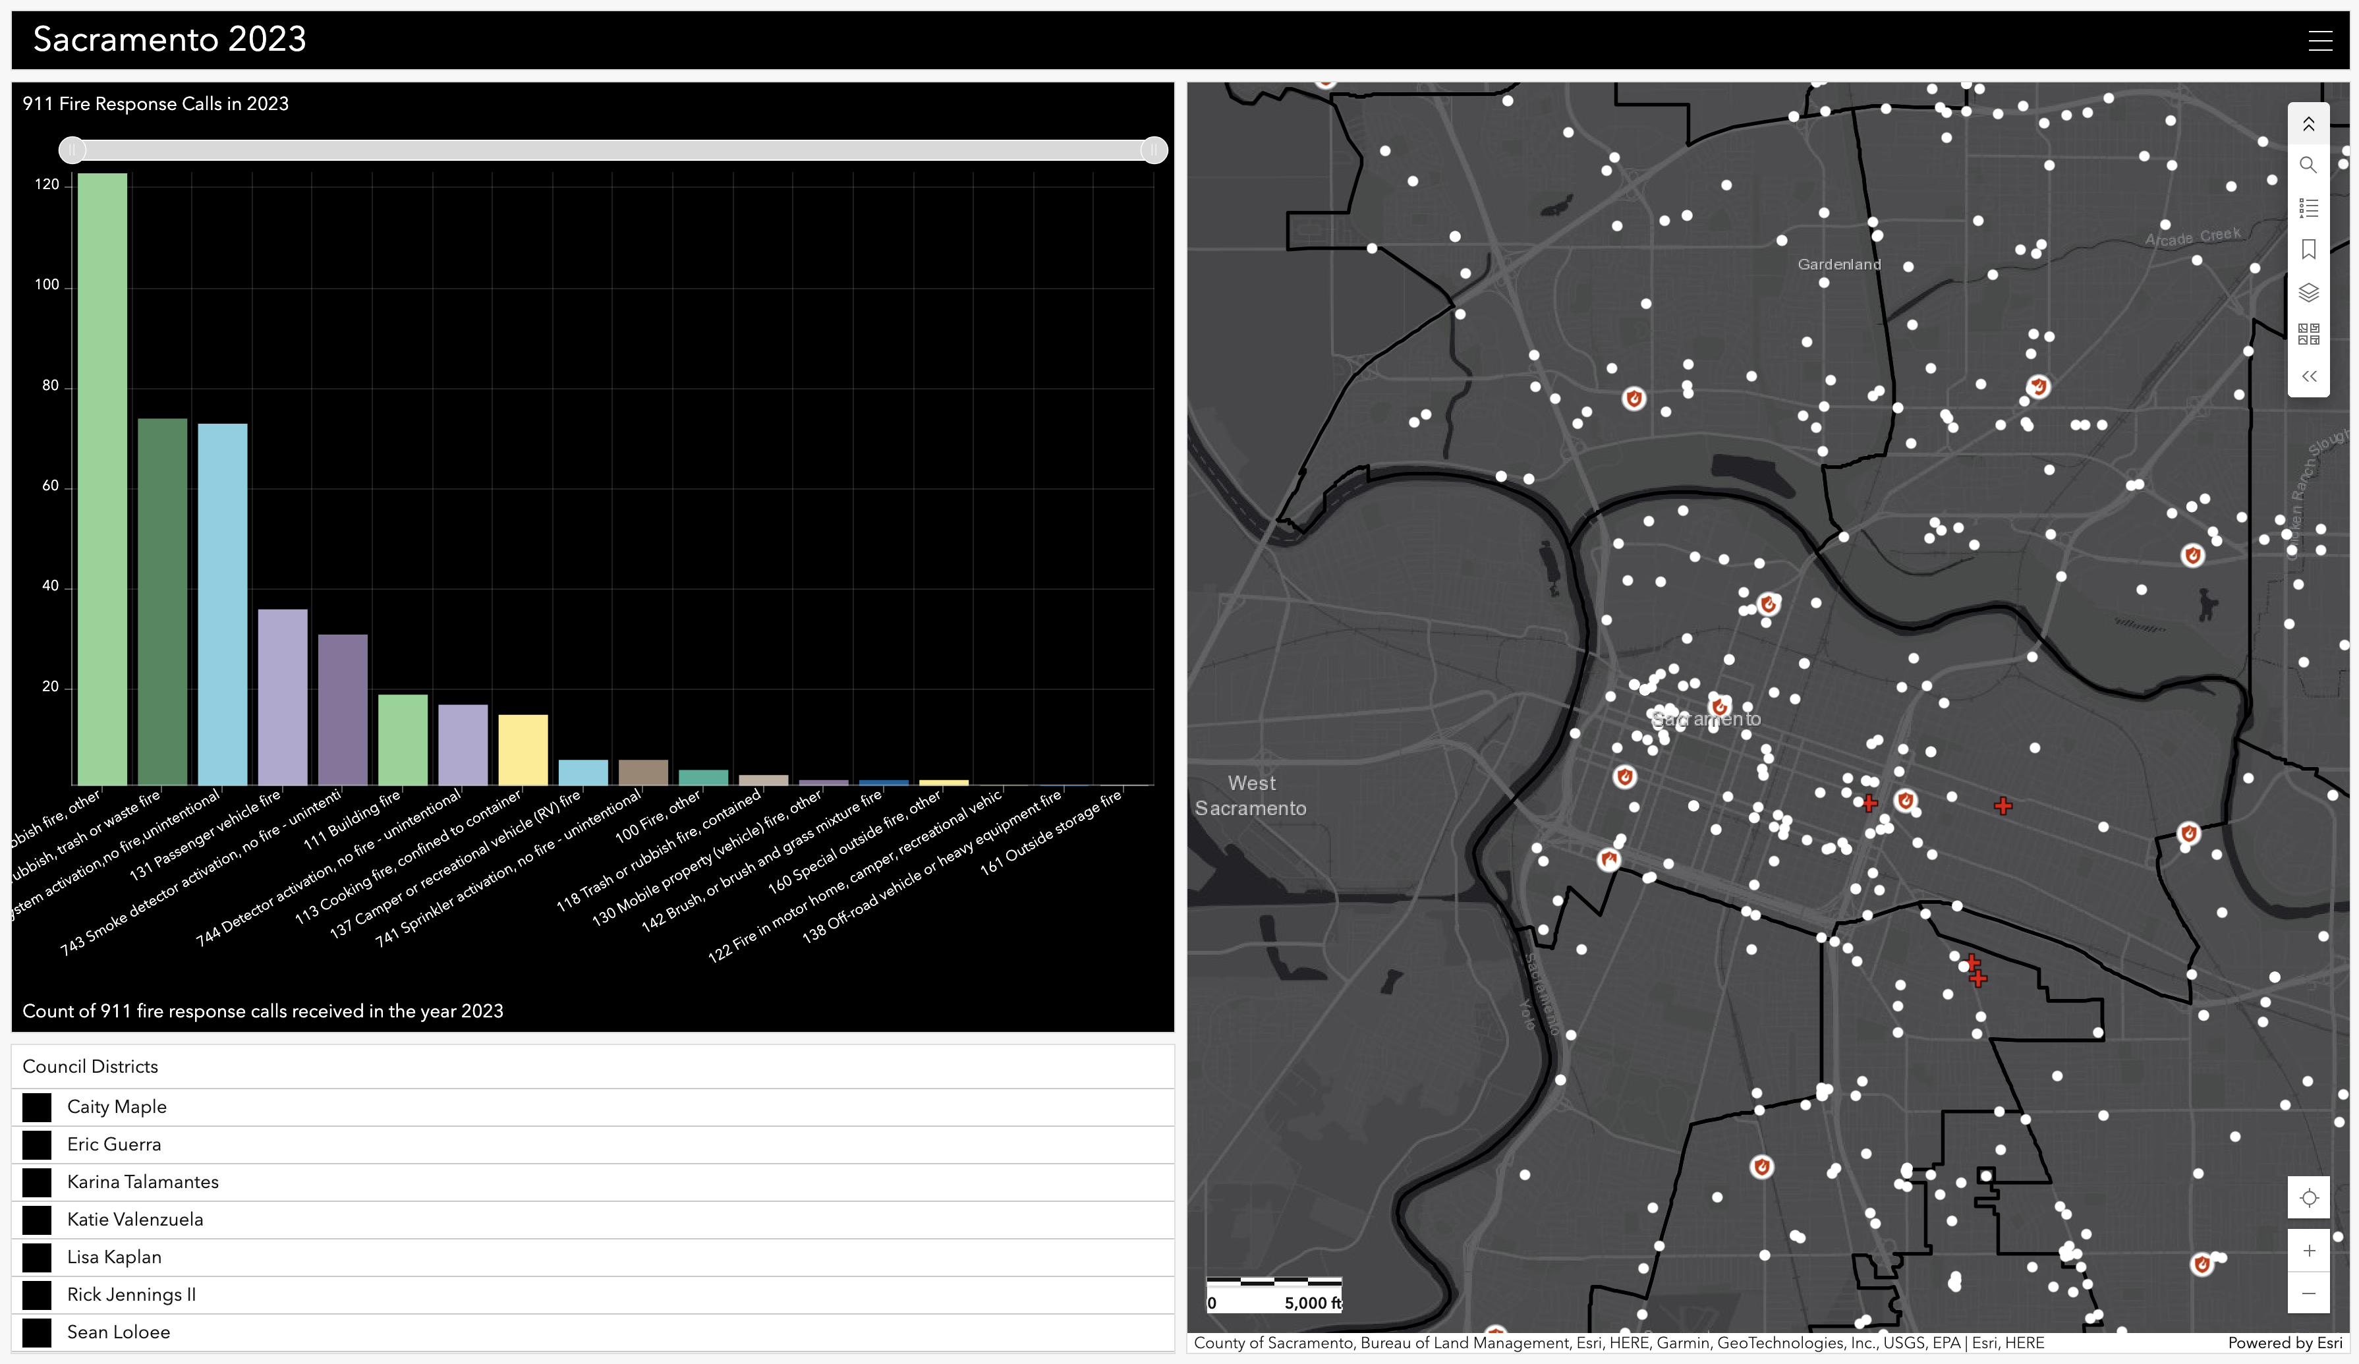Open the map layers icon
This screenshot has width=2359, height=1364.
tap(2308, 292)
